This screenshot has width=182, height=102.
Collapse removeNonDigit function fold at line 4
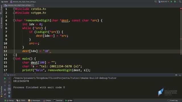pos(14,20)
